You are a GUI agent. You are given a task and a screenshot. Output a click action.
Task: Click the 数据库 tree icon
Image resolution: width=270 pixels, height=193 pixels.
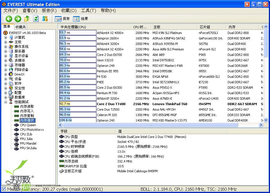(11, 97)
